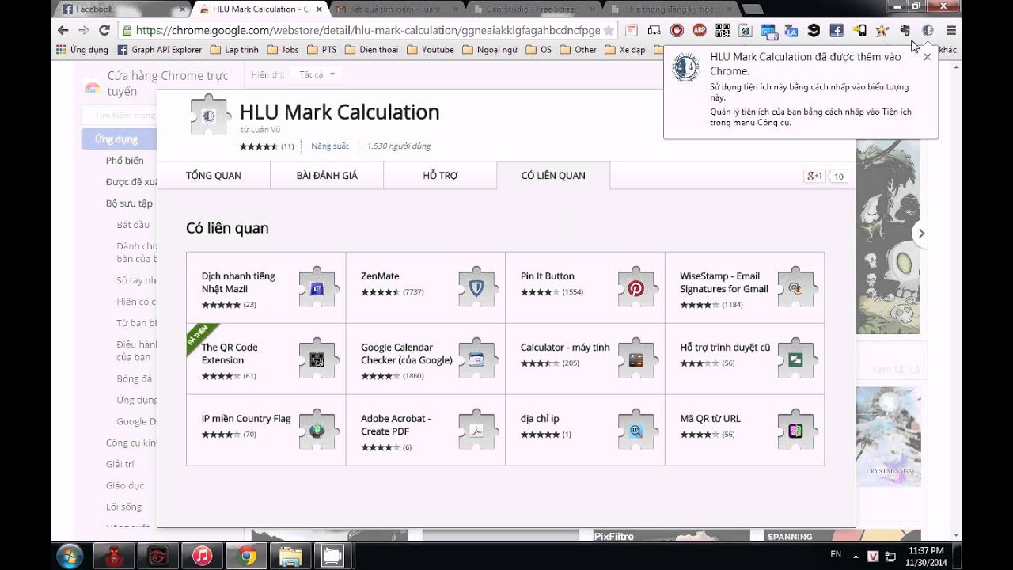Click the Google +1 button
1013x570 pixels.
click(814, 176)
